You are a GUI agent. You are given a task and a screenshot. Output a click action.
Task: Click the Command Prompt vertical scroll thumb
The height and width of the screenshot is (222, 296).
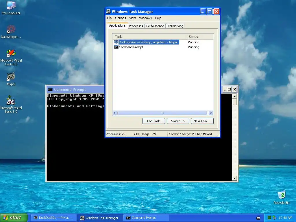tap(234, 102)
